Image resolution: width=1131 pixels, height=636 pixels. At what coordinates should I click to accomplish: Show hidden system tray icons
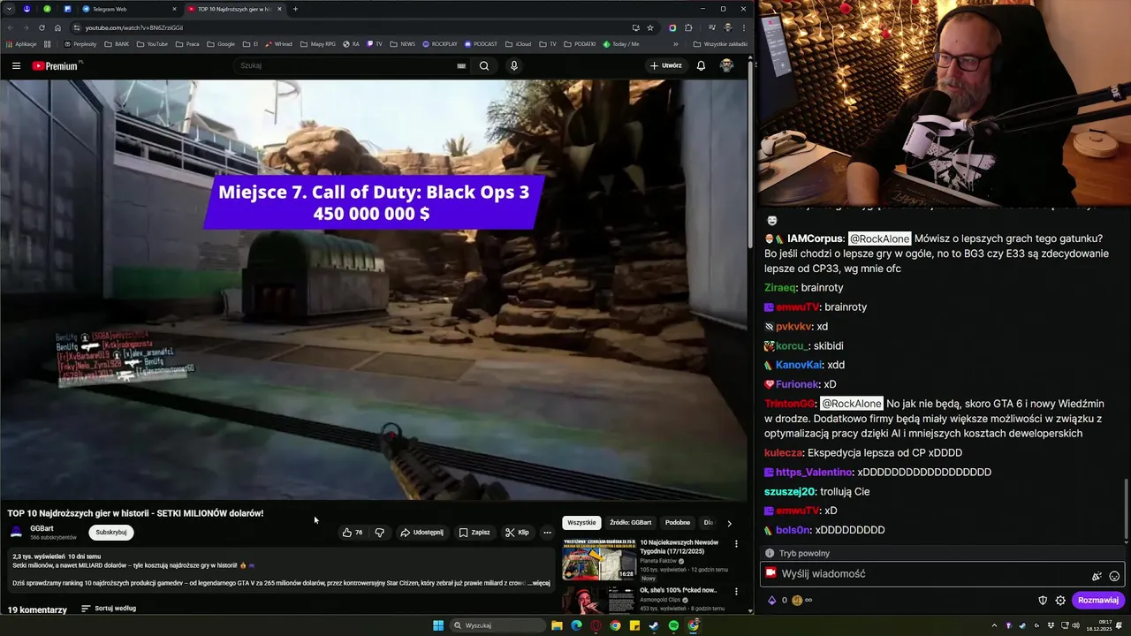point(995,625)
